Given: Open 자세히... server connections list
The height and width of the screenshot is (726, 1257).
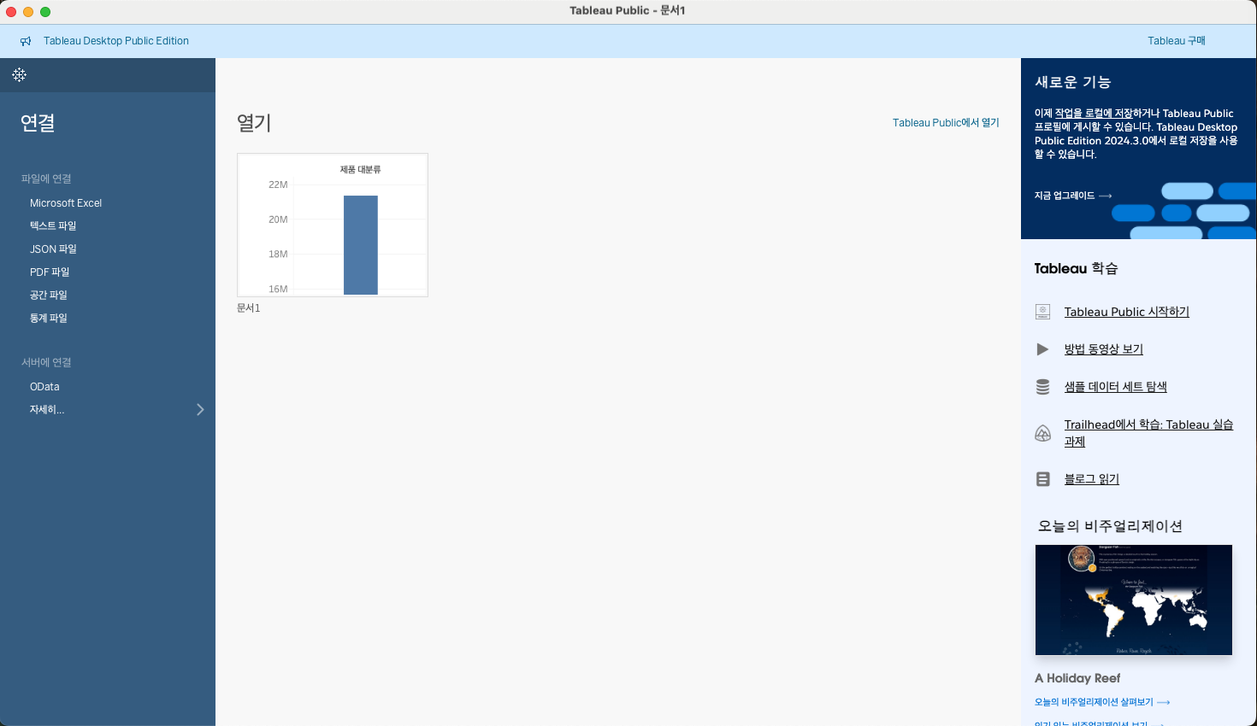Looking at the screenshot, I should [x=47, y=410].
